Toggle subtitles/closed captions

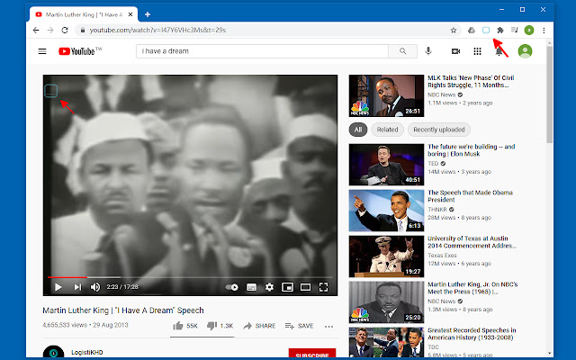pos(251,287)
